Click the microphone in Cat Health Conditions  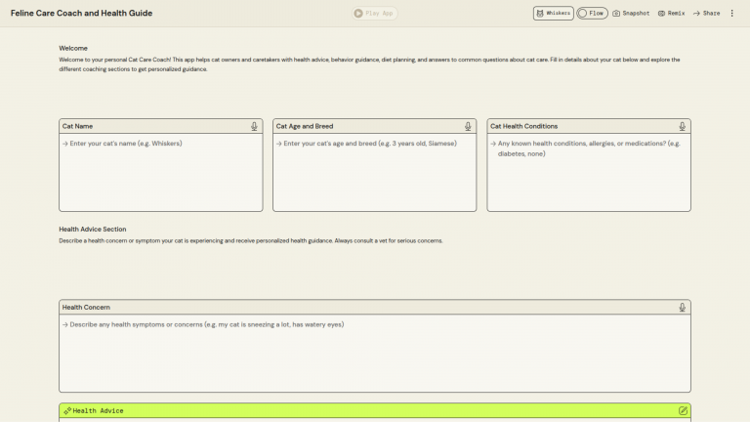[682, 126]
